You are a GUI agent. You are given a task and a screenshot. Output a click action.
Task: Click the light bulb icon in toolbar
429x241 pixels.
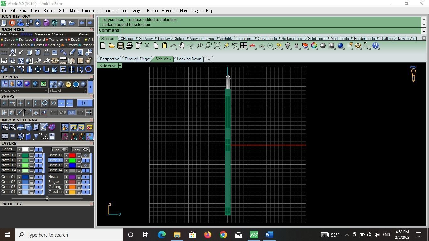click(x=287, y=46)
